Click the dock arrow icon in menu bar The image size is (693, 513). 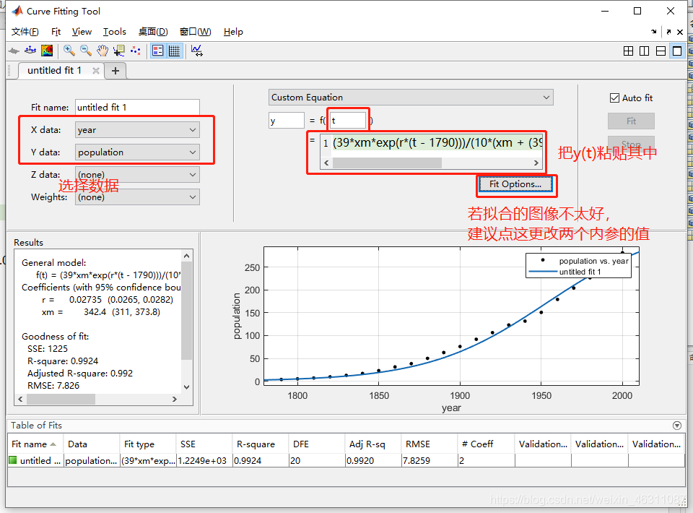(x=654, y=32)
